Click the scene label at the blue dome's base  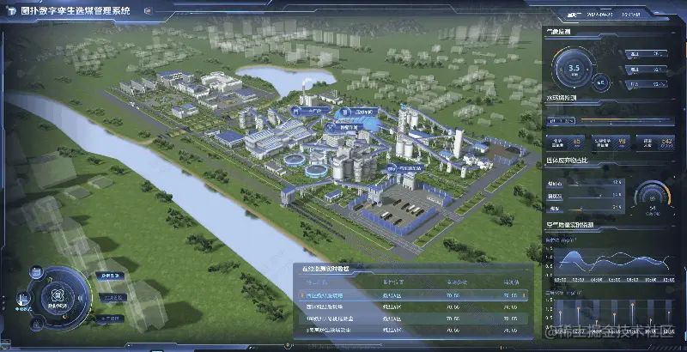click(345, 128)
